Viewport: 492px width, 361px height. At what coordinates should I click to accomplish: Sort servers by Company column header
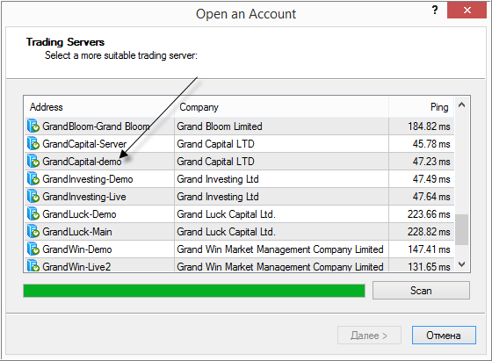281,107
